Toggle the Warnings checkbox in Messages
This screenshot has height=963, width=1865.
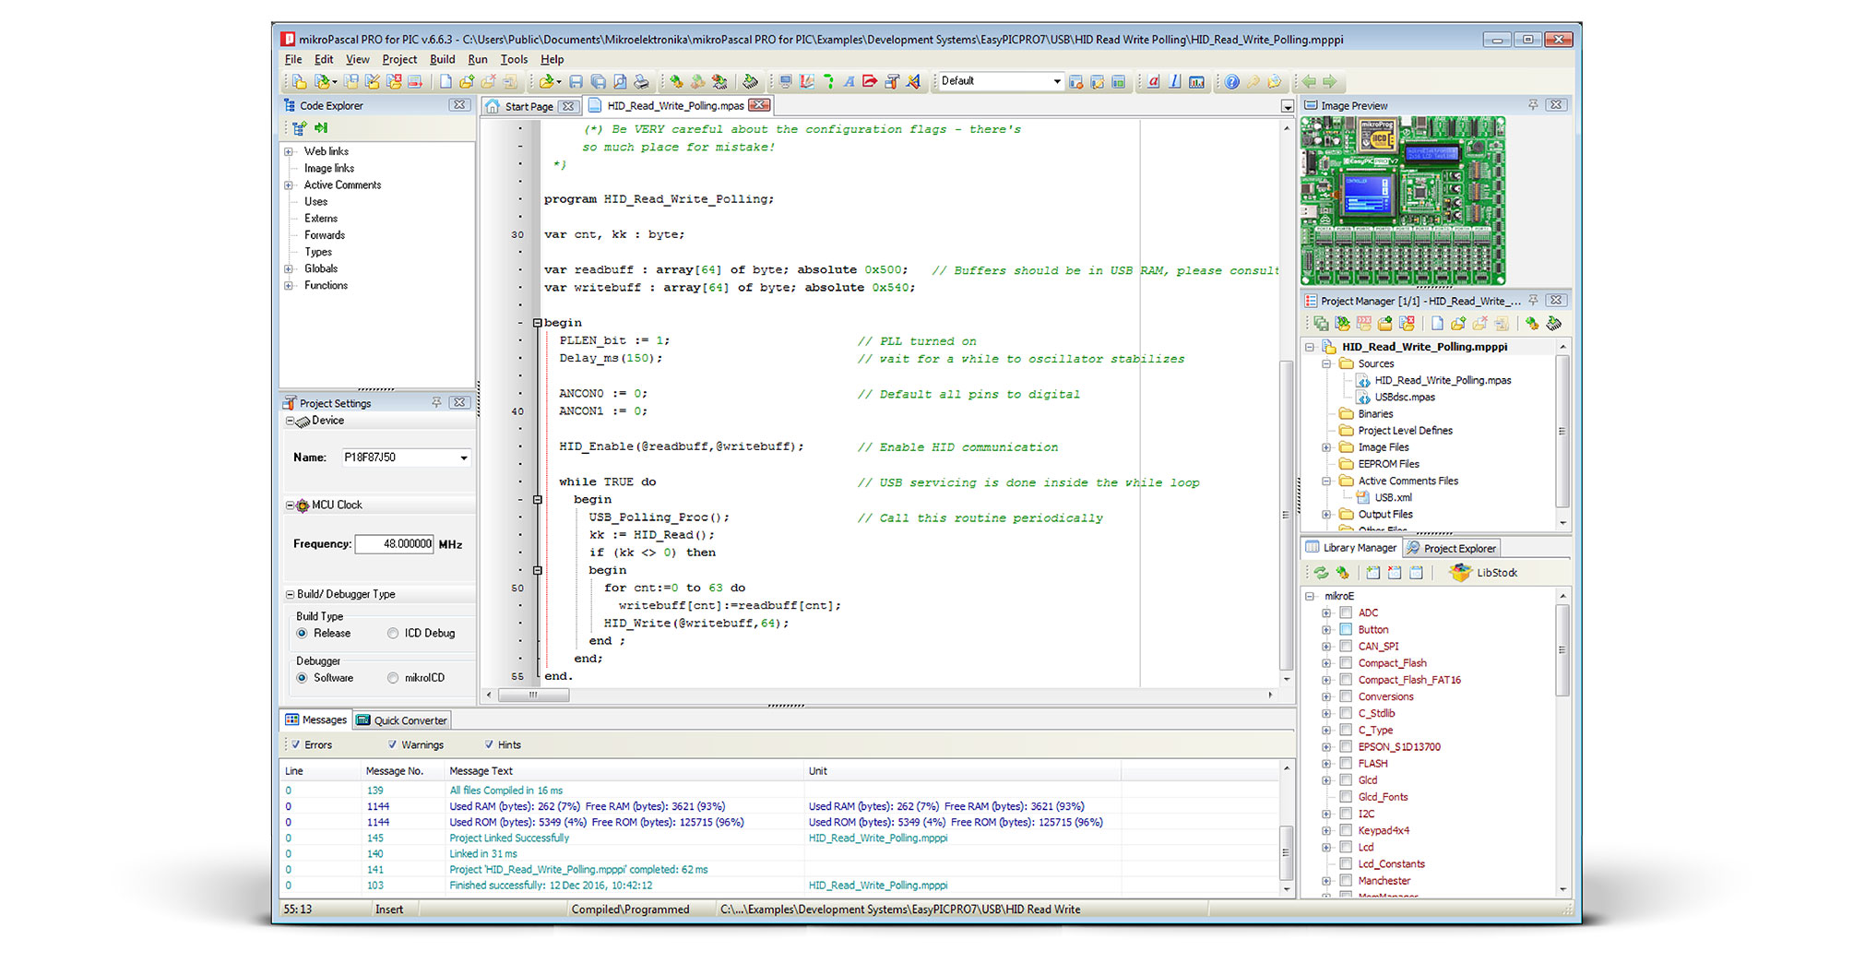point(392,744)
